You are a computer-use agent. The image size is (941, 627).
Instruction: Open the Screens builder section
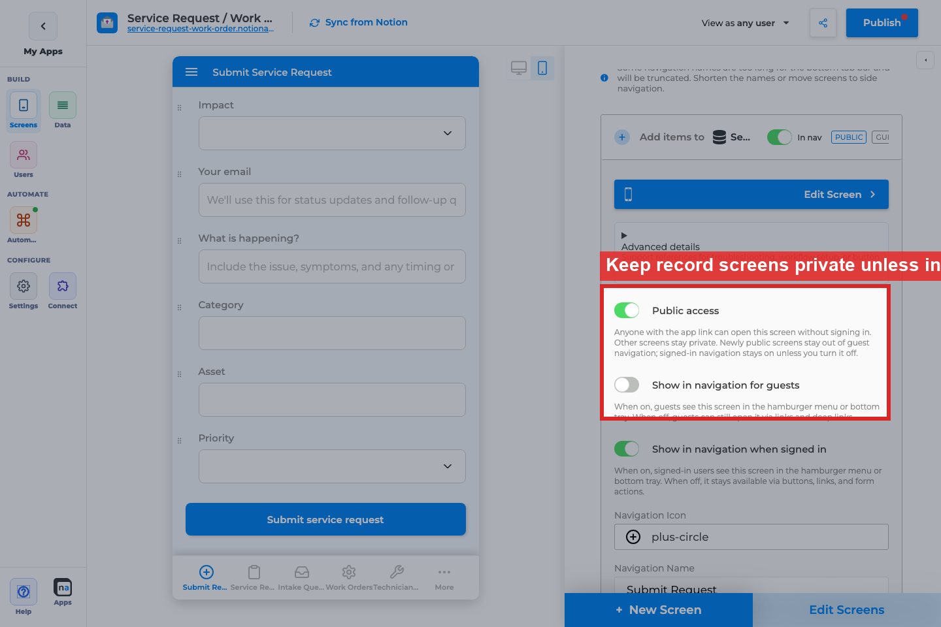click(24, 111)
